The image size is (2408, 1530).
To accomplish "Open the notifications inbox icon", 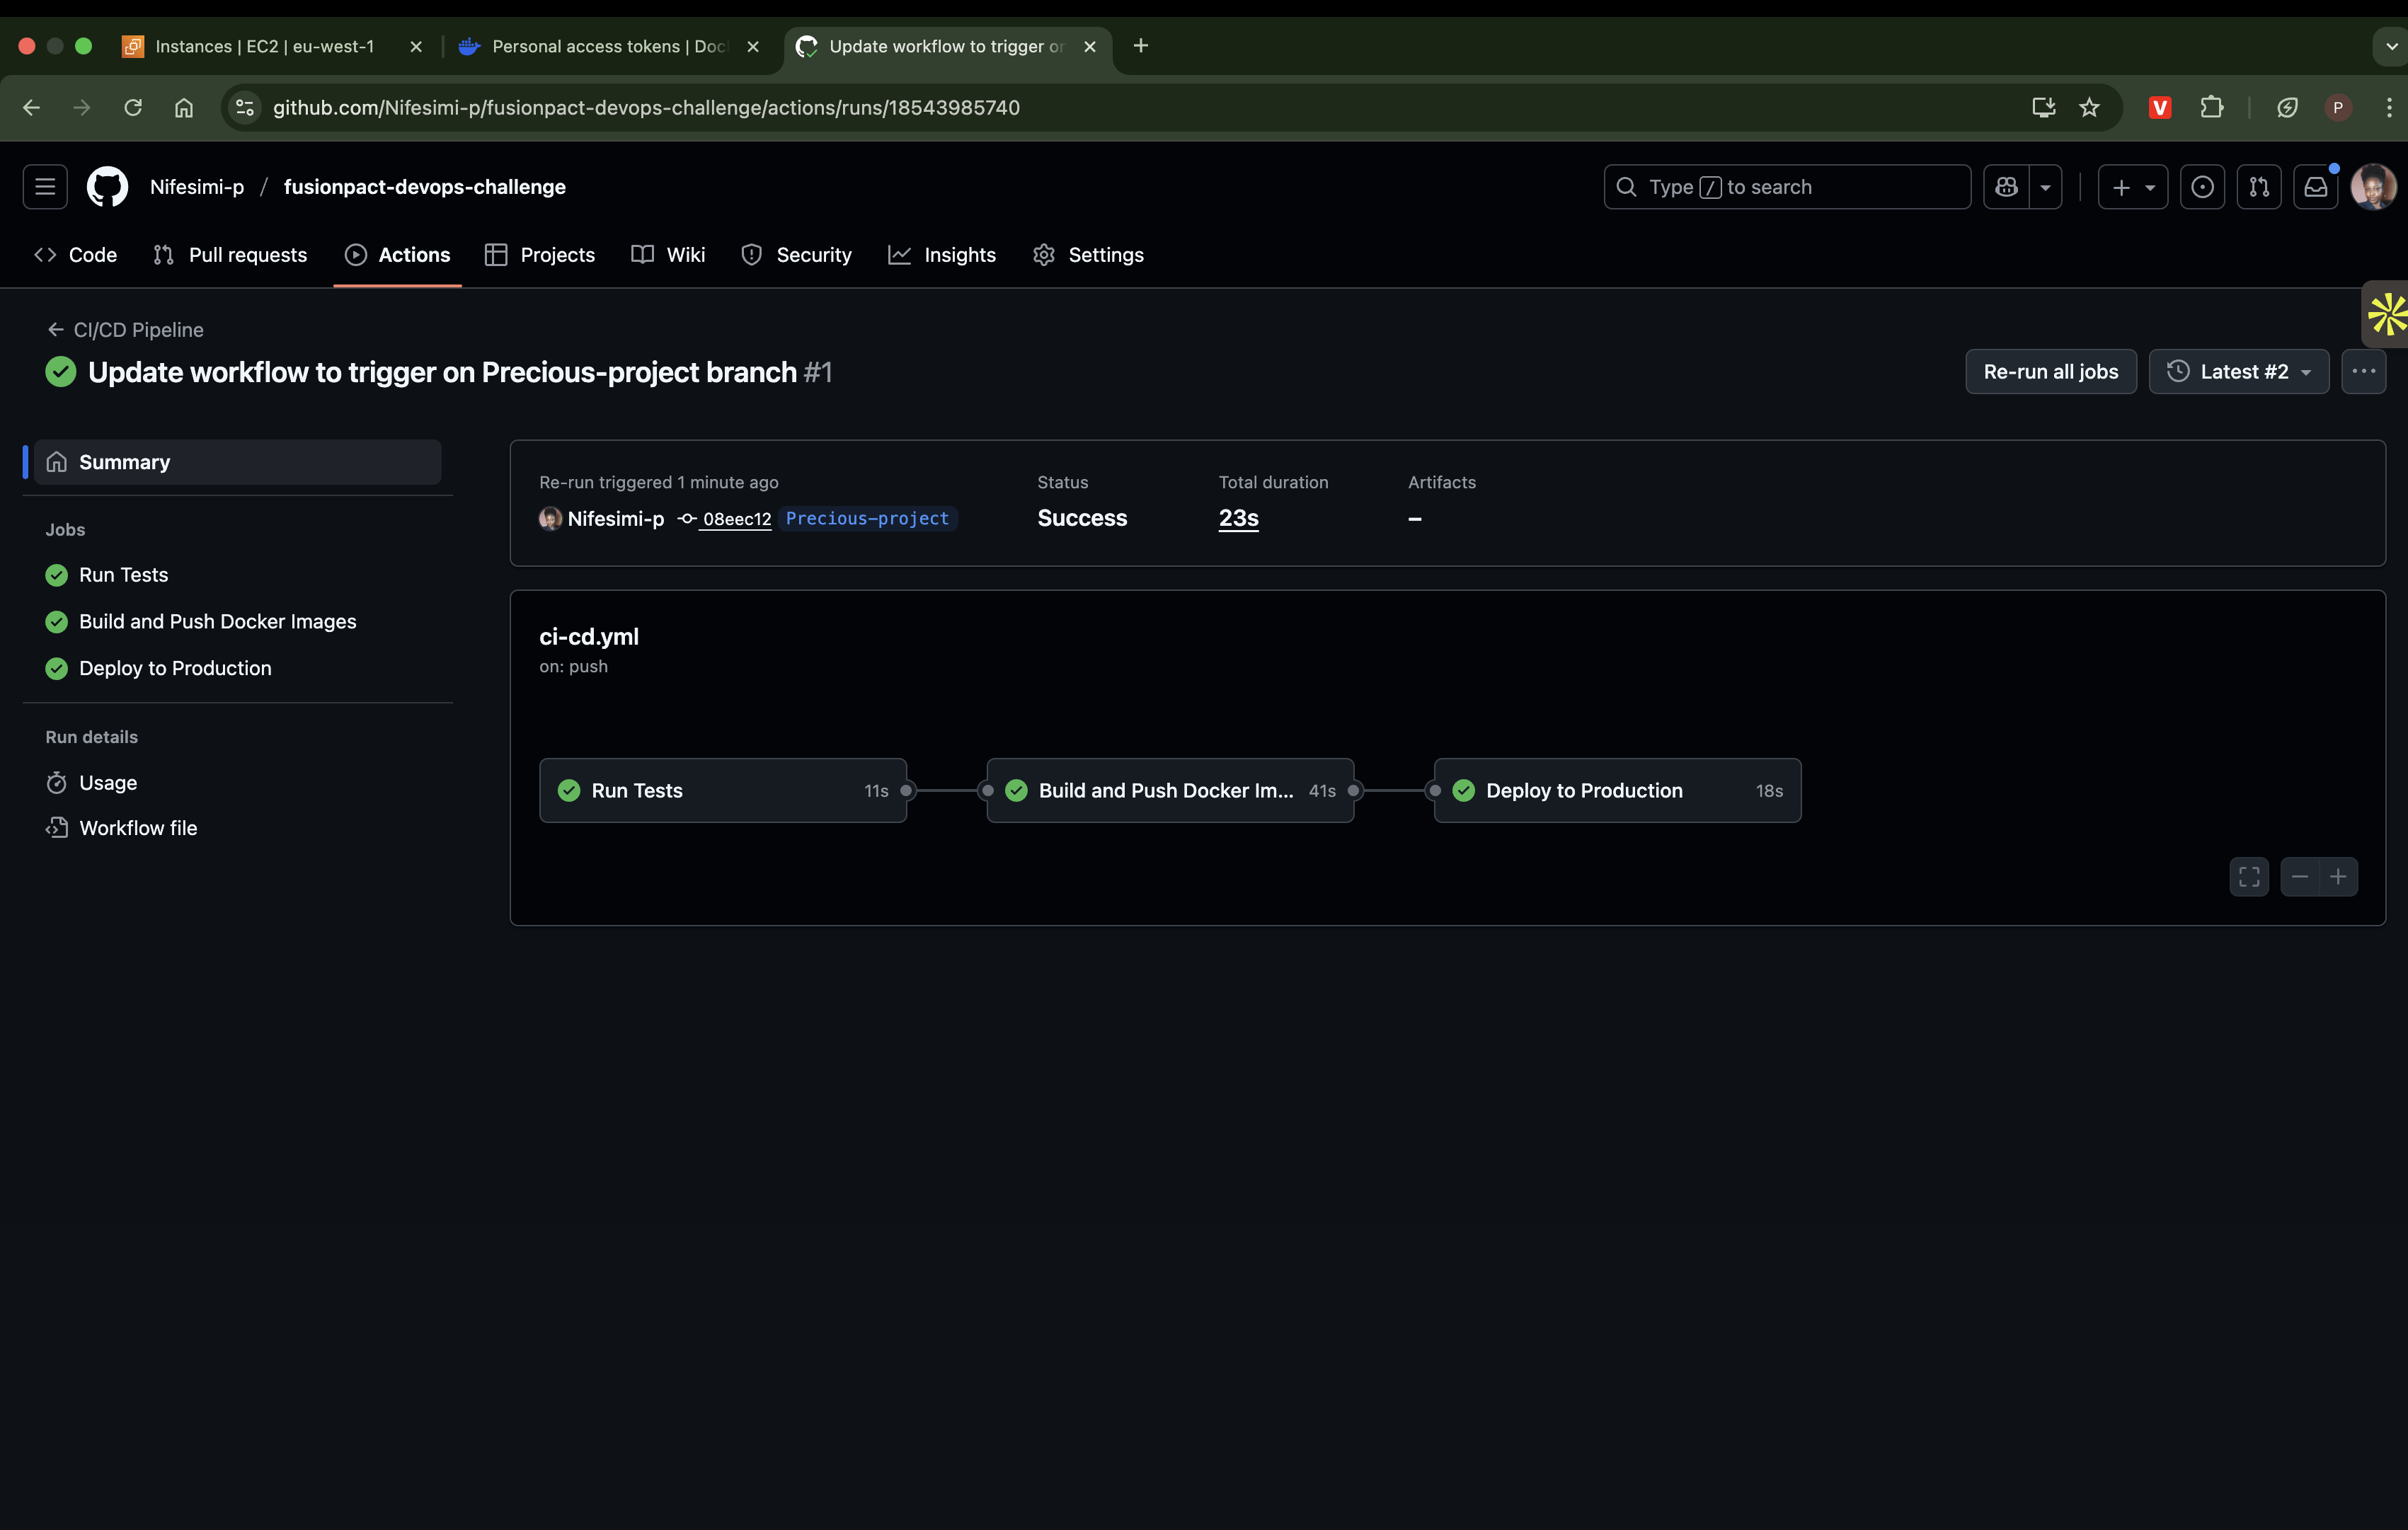I will click(x=2315, y=187).
